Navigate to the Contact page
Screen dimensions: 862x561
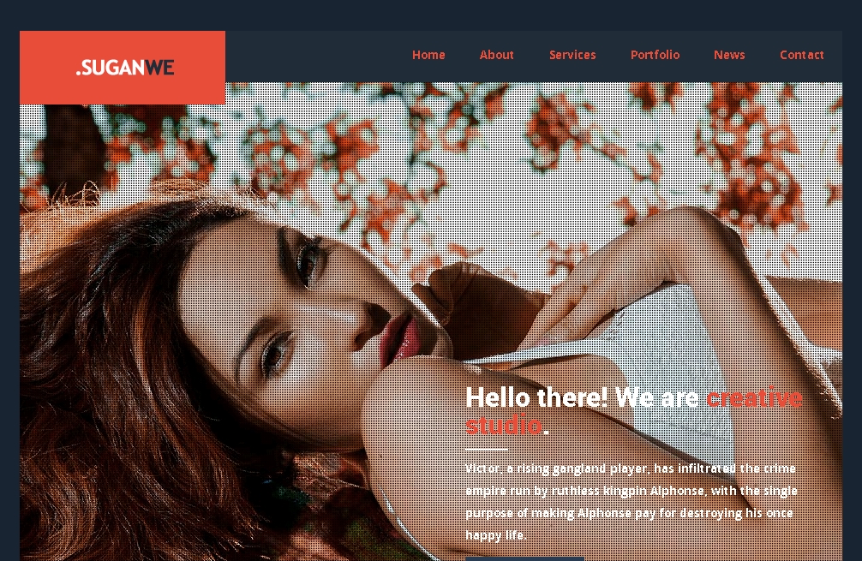(x=801, y=55)
